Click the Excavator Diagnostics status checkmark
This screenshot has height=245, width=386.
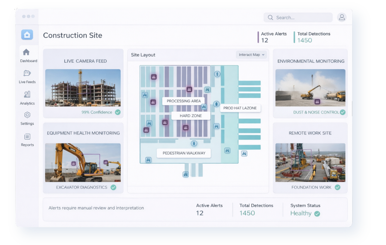point(113,187)
